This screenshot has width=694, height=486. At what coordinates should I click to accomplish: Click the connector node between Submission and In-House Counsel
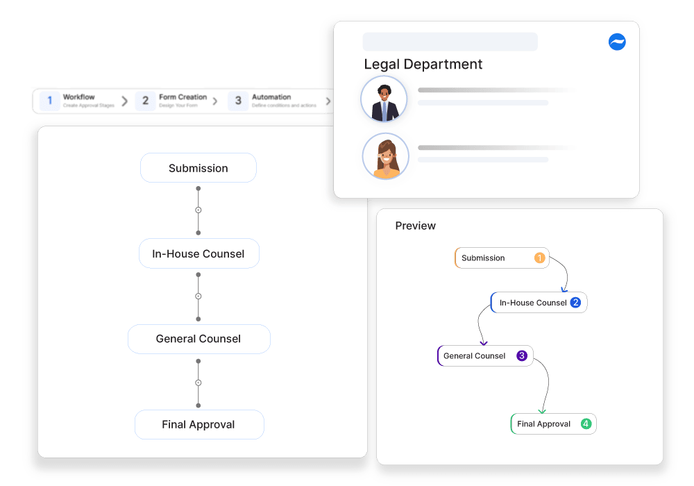coord(198,210)
